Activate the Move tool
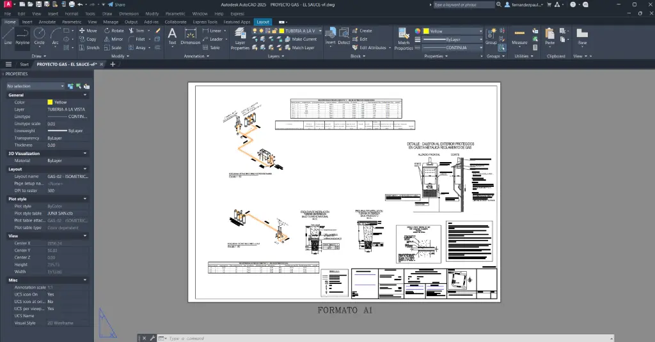Image resolution: width=655 pixels, height=342 pixels. click(x=88, y=31)
